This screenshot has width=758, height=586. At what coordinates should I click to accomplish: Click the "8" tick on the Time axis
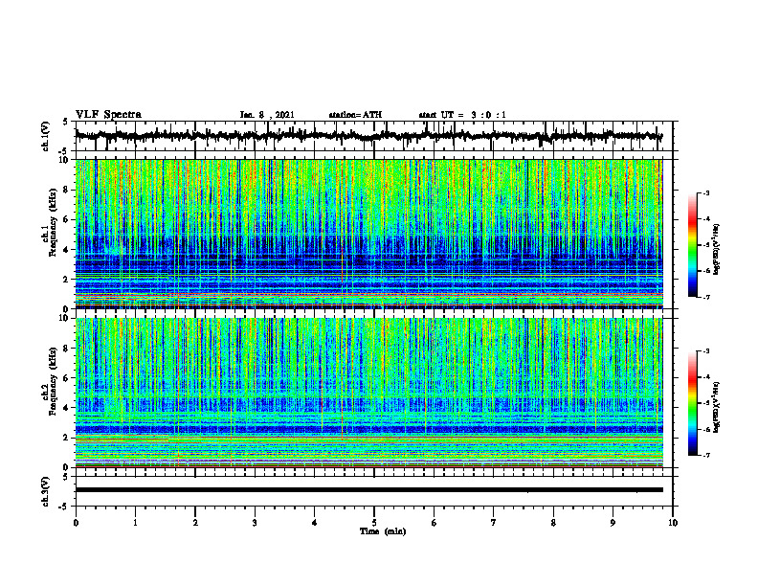553,523
